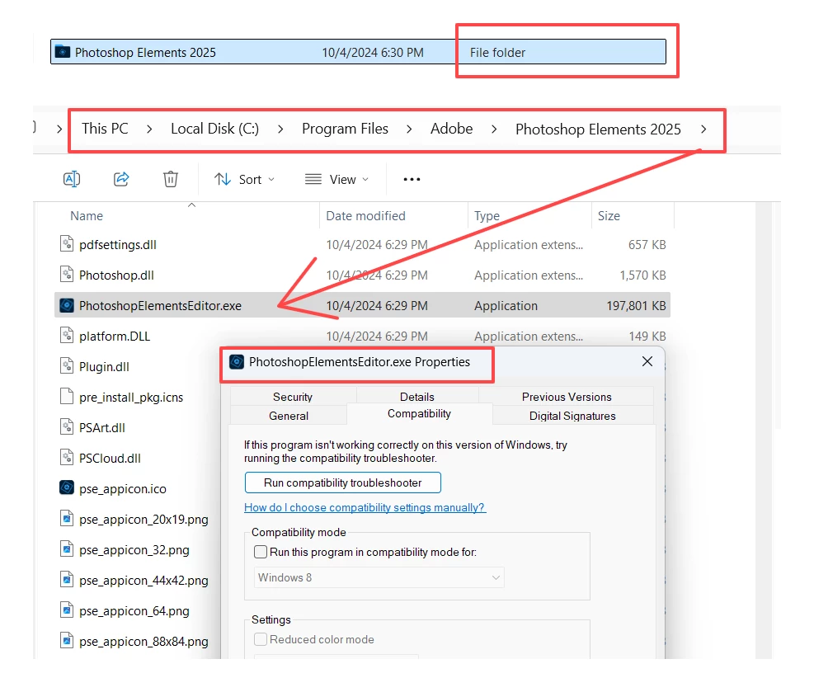Screen dimensions: 814x692
Task: Click Photoshop Elements 2025 breadcrumb
Action: (x=598, y=129)
